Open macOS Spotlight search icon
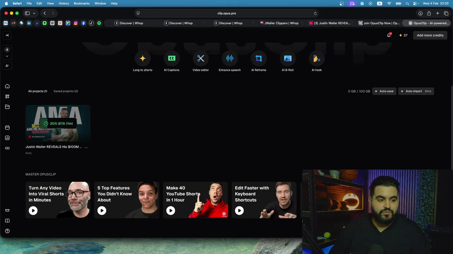 (x=407, y=4)
